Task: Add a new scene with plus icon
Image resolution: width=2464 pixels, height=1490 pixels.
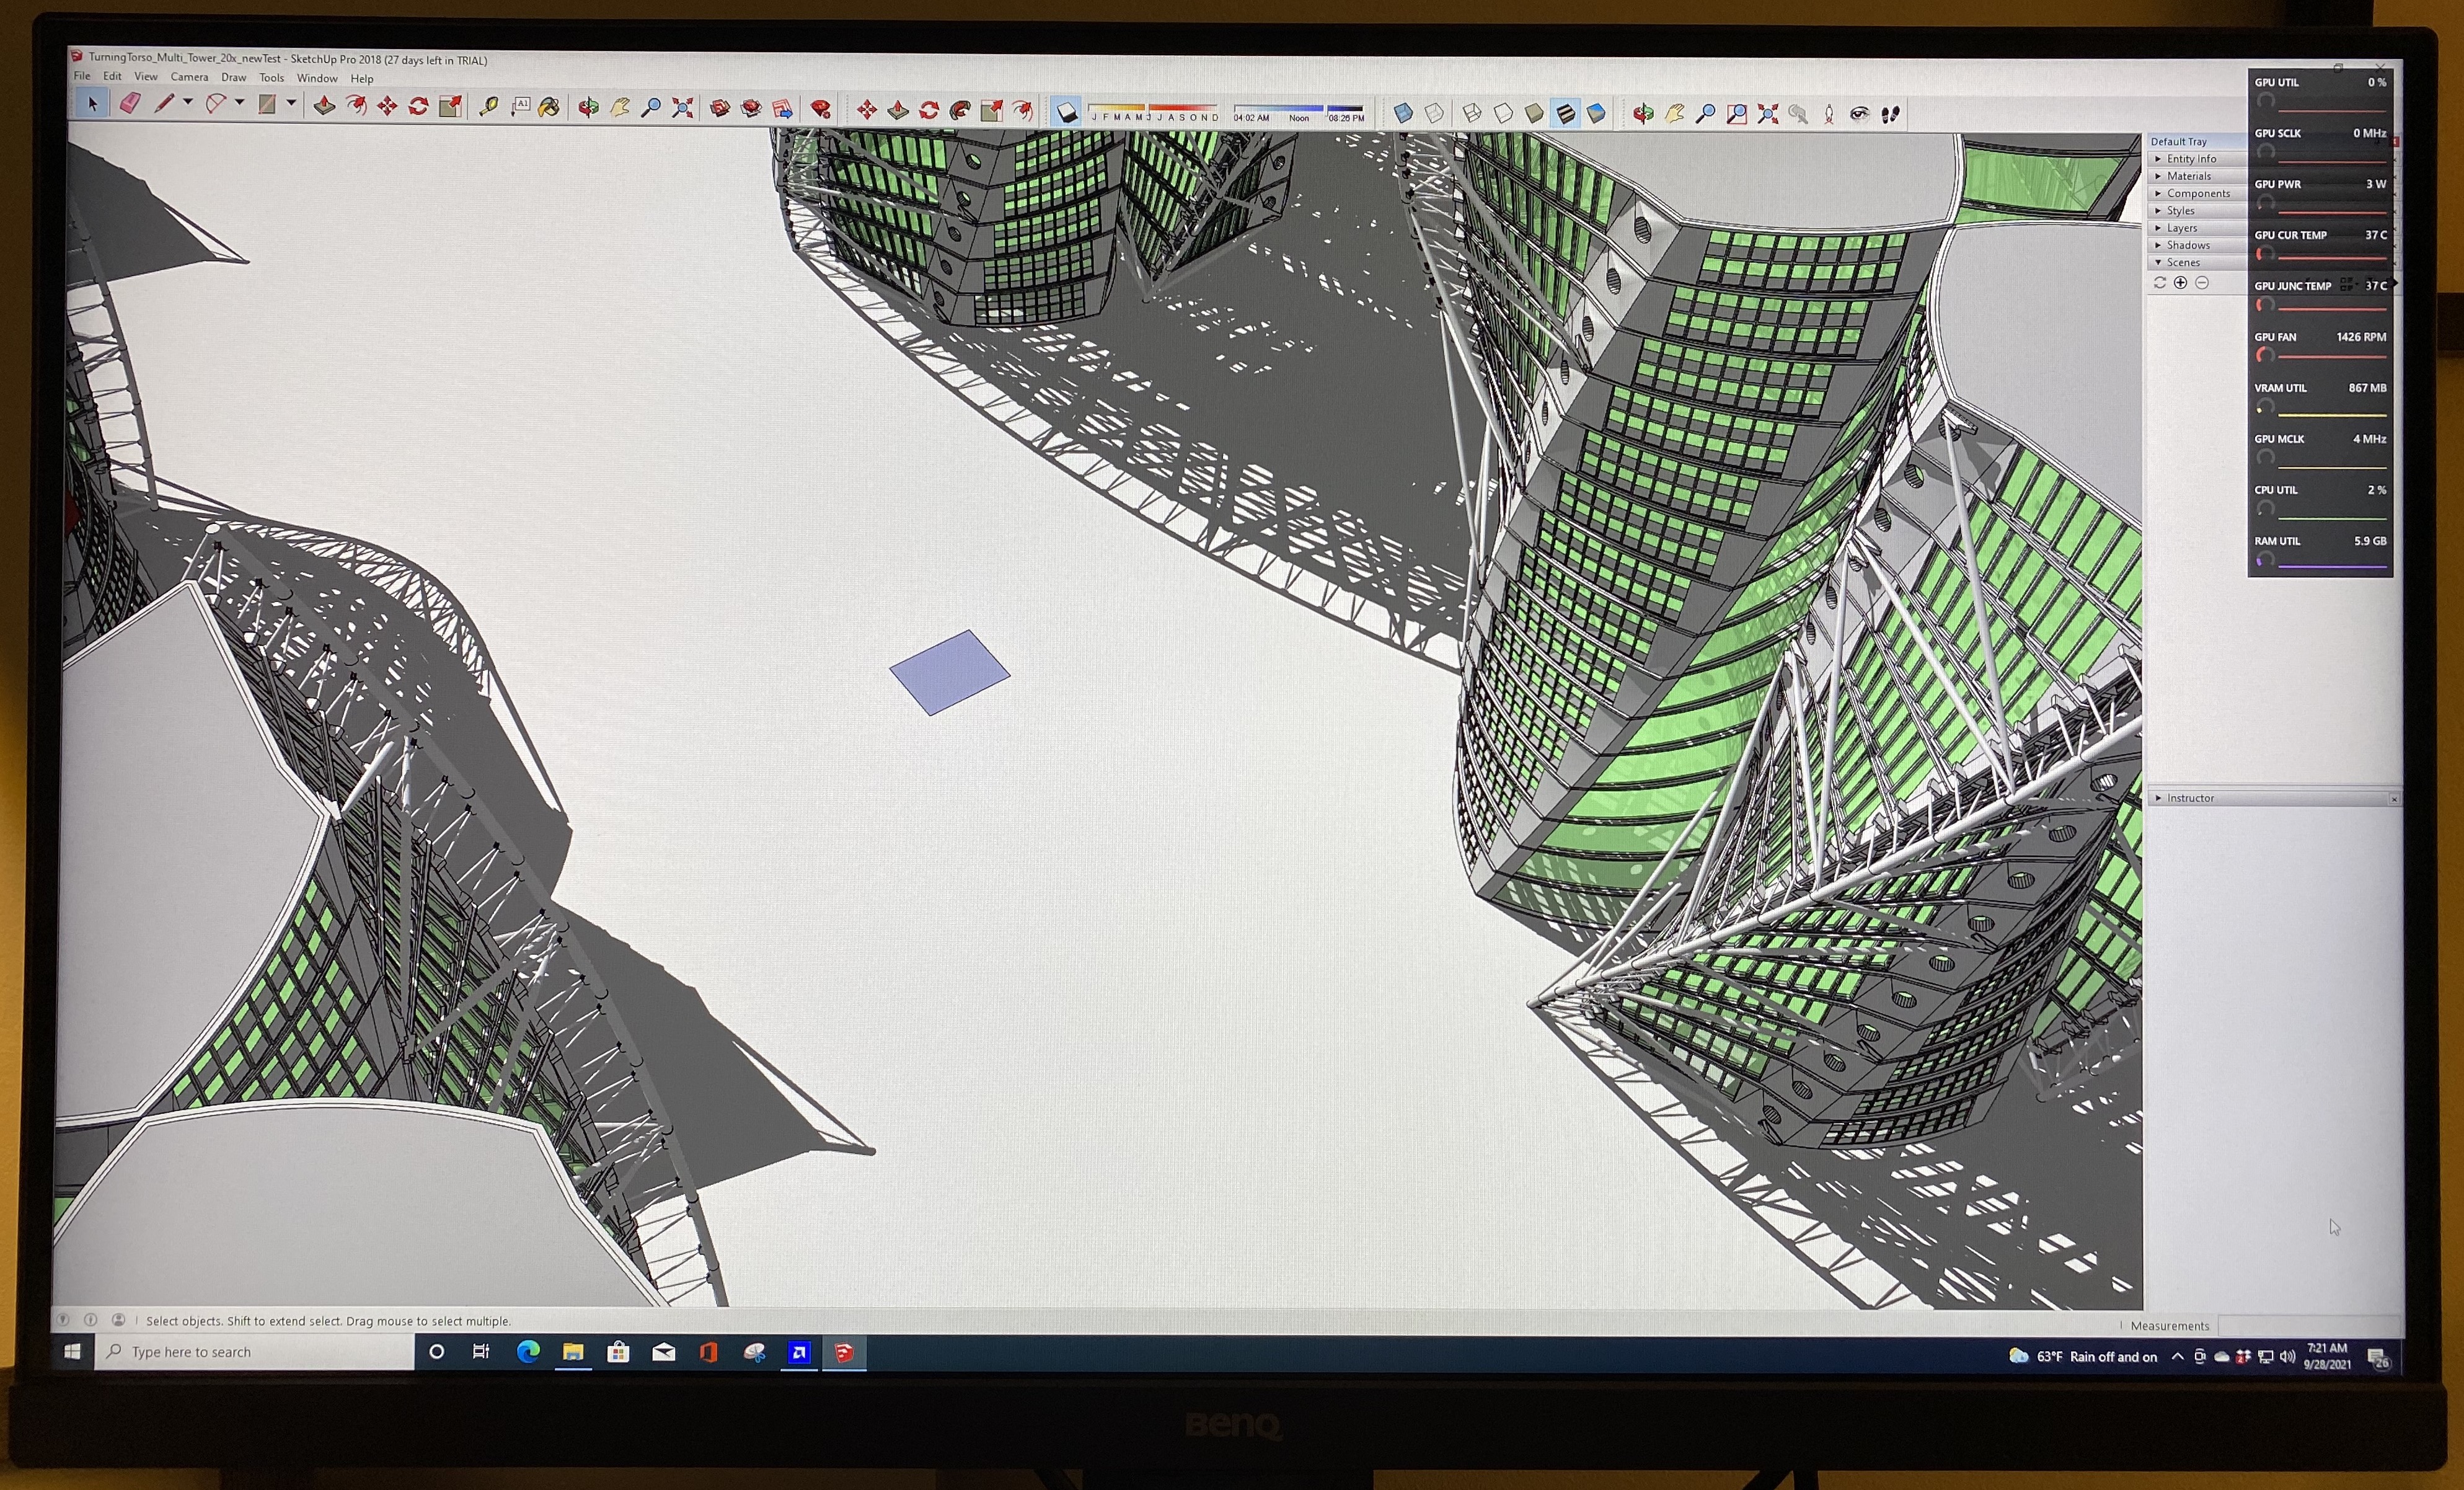Action: 2180,283
